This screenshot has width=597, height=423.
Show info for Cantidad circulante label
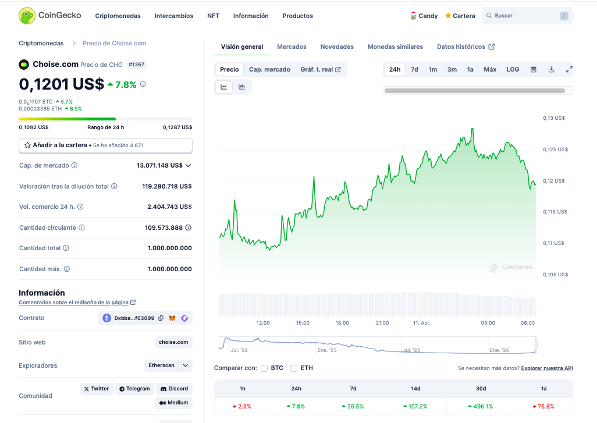point(81,228)
